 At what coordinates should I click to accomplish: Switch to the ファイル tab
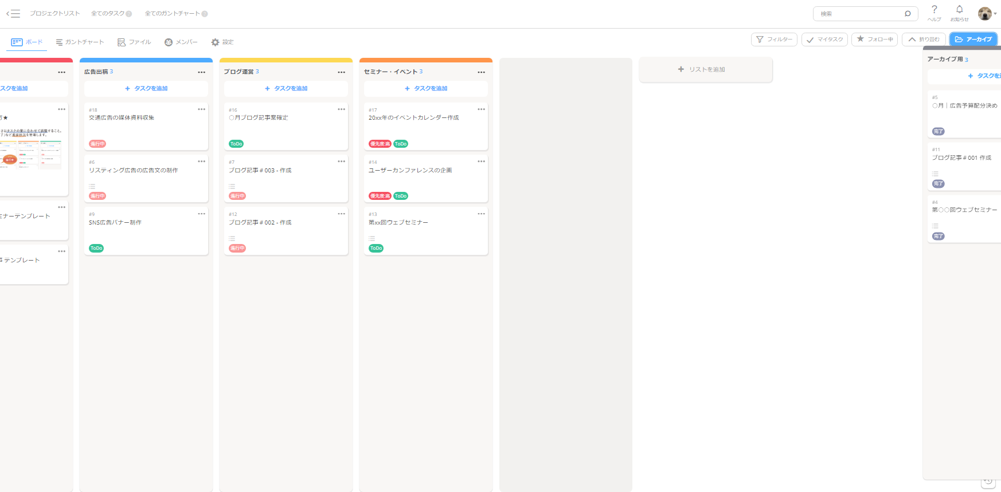click(134, 42)
